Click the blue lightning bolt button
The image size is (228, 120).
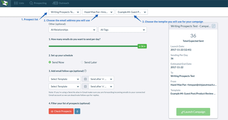(77, 111)
